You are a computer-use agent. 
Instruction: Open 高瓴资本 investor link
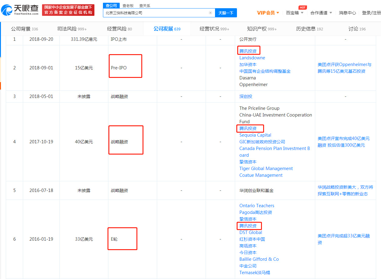(248, 246)
